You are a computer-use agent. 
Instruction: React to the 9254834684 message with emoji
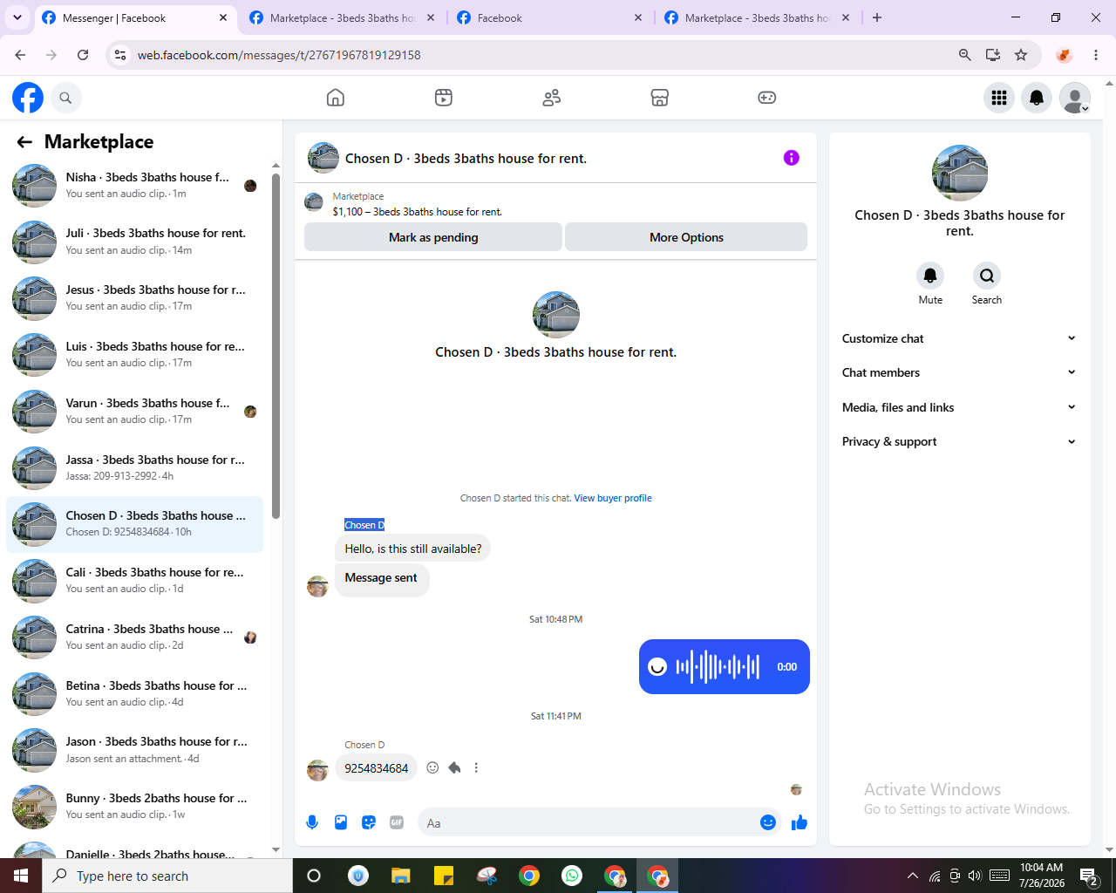(432, 767)
